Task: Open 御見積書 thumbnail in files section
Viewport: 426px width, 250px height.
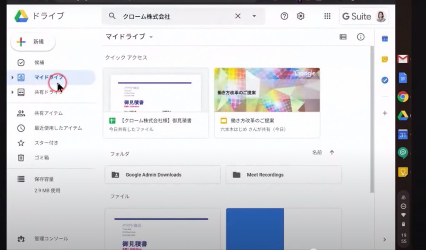Action: pyautogui.click(x=163, y=229)
